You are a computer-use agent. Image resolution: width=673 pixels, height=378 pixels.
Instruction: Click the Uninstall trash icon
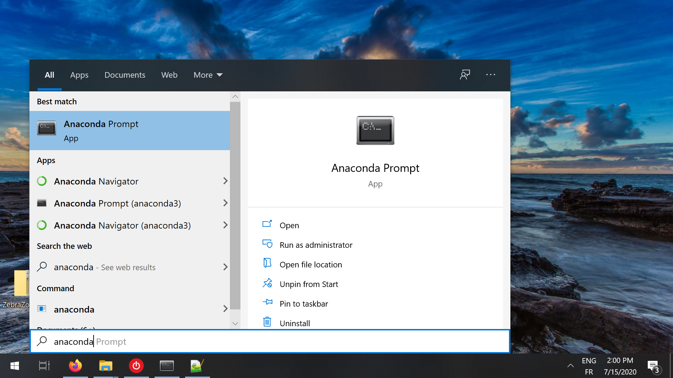(x=267, y=322)
